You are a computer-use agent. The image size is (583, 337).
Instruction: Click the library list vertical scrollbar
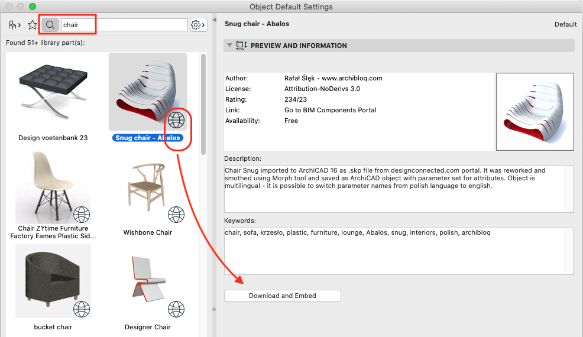click(203, 104)
